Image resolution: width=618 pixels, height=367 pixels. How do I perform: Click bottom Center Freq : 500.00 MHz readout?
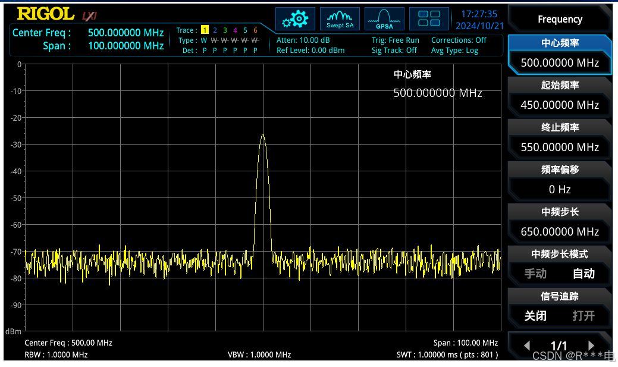68,343
